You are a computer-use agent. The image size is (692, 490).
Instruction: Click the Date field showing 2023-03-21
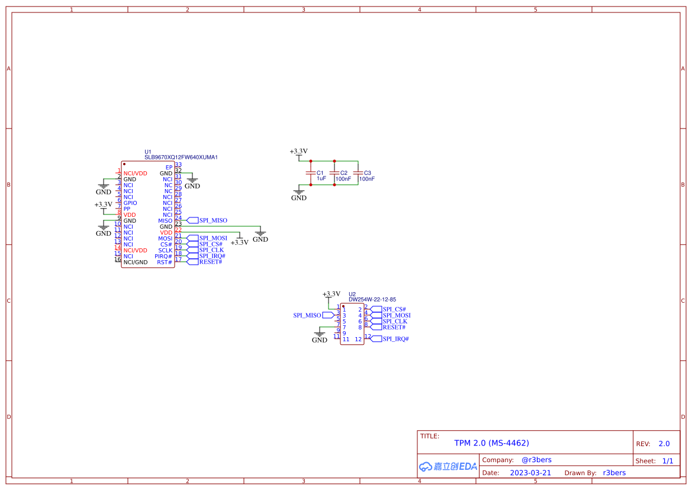(x=530, y=473)
